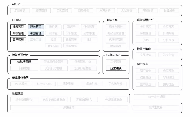This screenshot has width=190, height=117.
Task: Click the 数据仓库 bar
Action: click(x=69, y=107)
